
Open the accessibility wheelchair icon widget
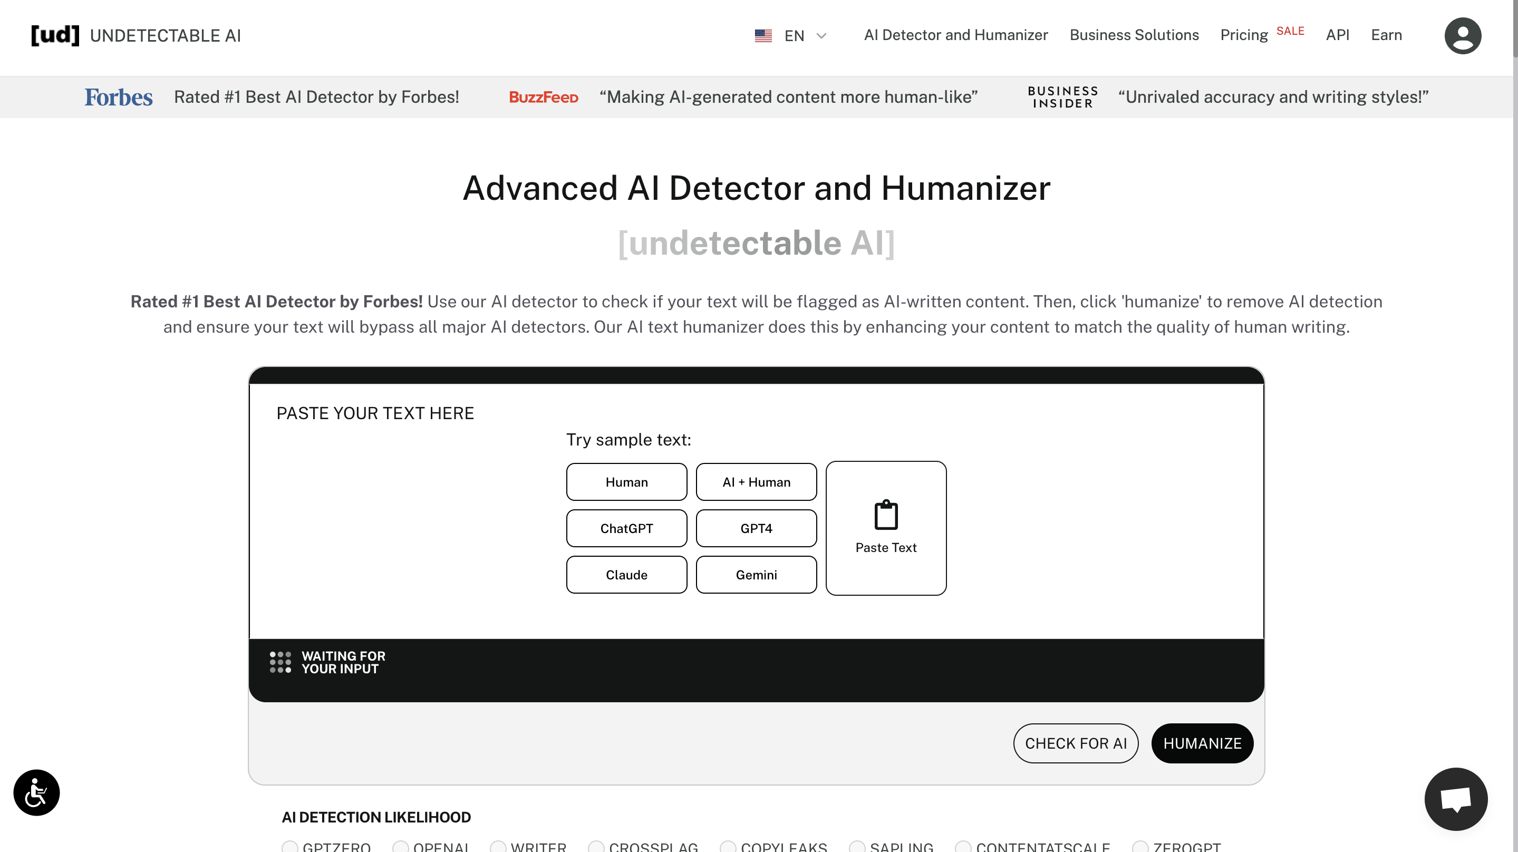[36, 792]
